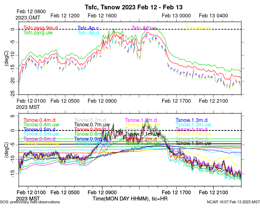Select the blue 'Tsnow.0.5m.d' legend label

coord(39,129)
